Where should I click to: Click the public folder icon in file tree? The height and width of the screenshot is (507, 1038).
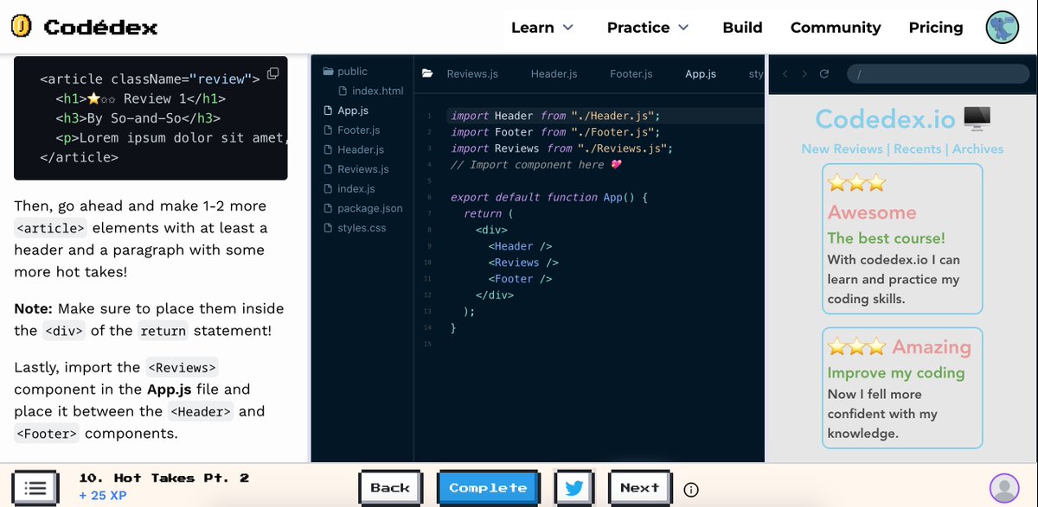(328, 72)
